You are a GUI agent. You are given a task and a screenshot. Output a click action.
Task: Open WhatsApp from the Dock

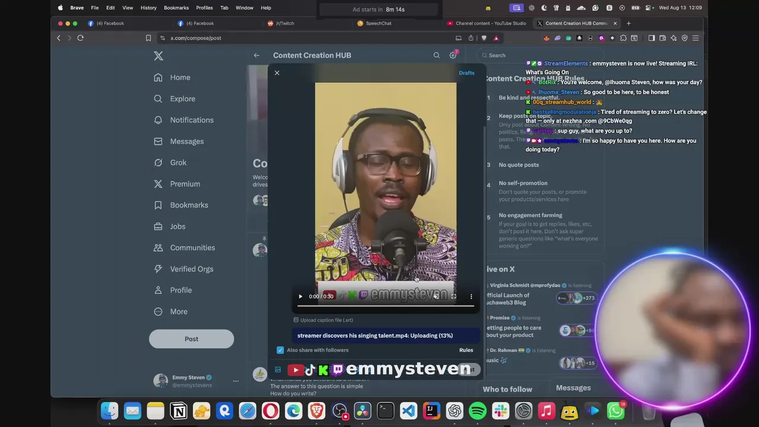point(616,411)
